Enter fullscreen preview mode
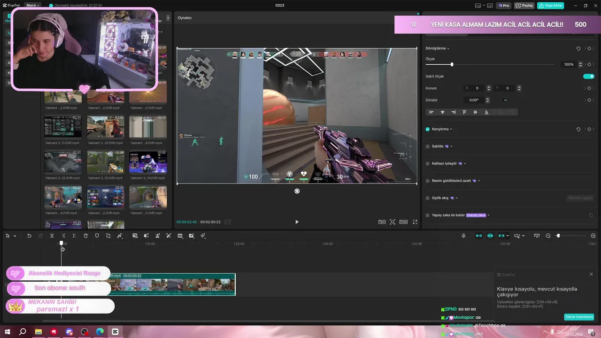The image size is (601, 338). click(x=415, y=222)
